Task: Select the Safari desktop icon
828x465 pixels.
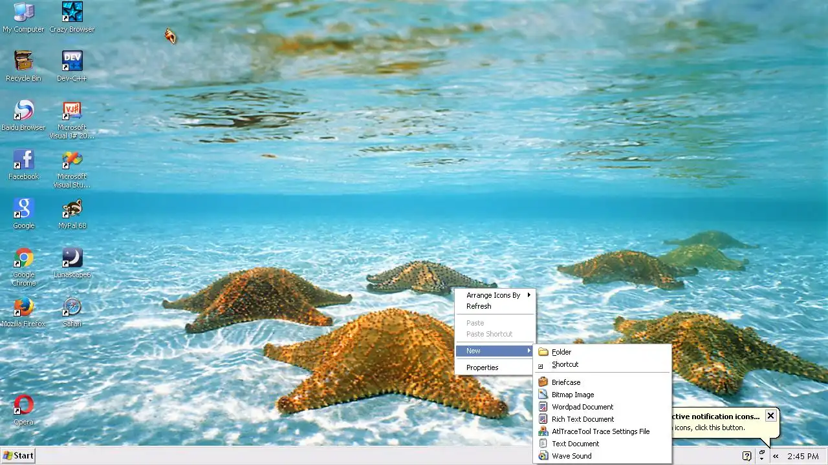Action: (72, 312)
